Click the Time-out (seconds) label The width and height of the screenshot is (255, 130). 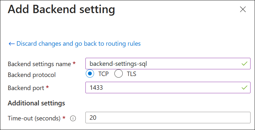[x=34, y=118]
